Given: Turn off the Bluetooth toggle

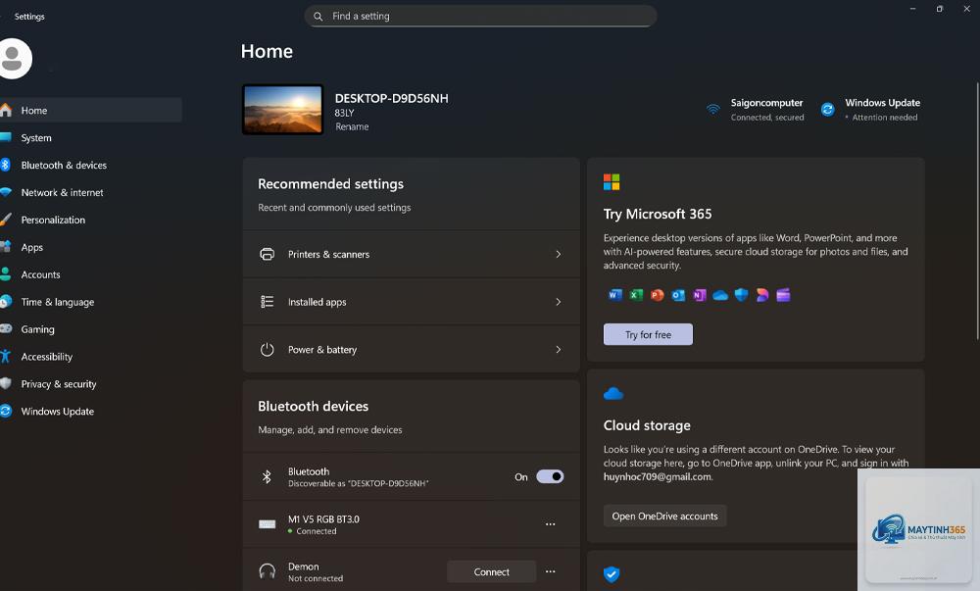Looking at the screenshot, I should point(550,476).
